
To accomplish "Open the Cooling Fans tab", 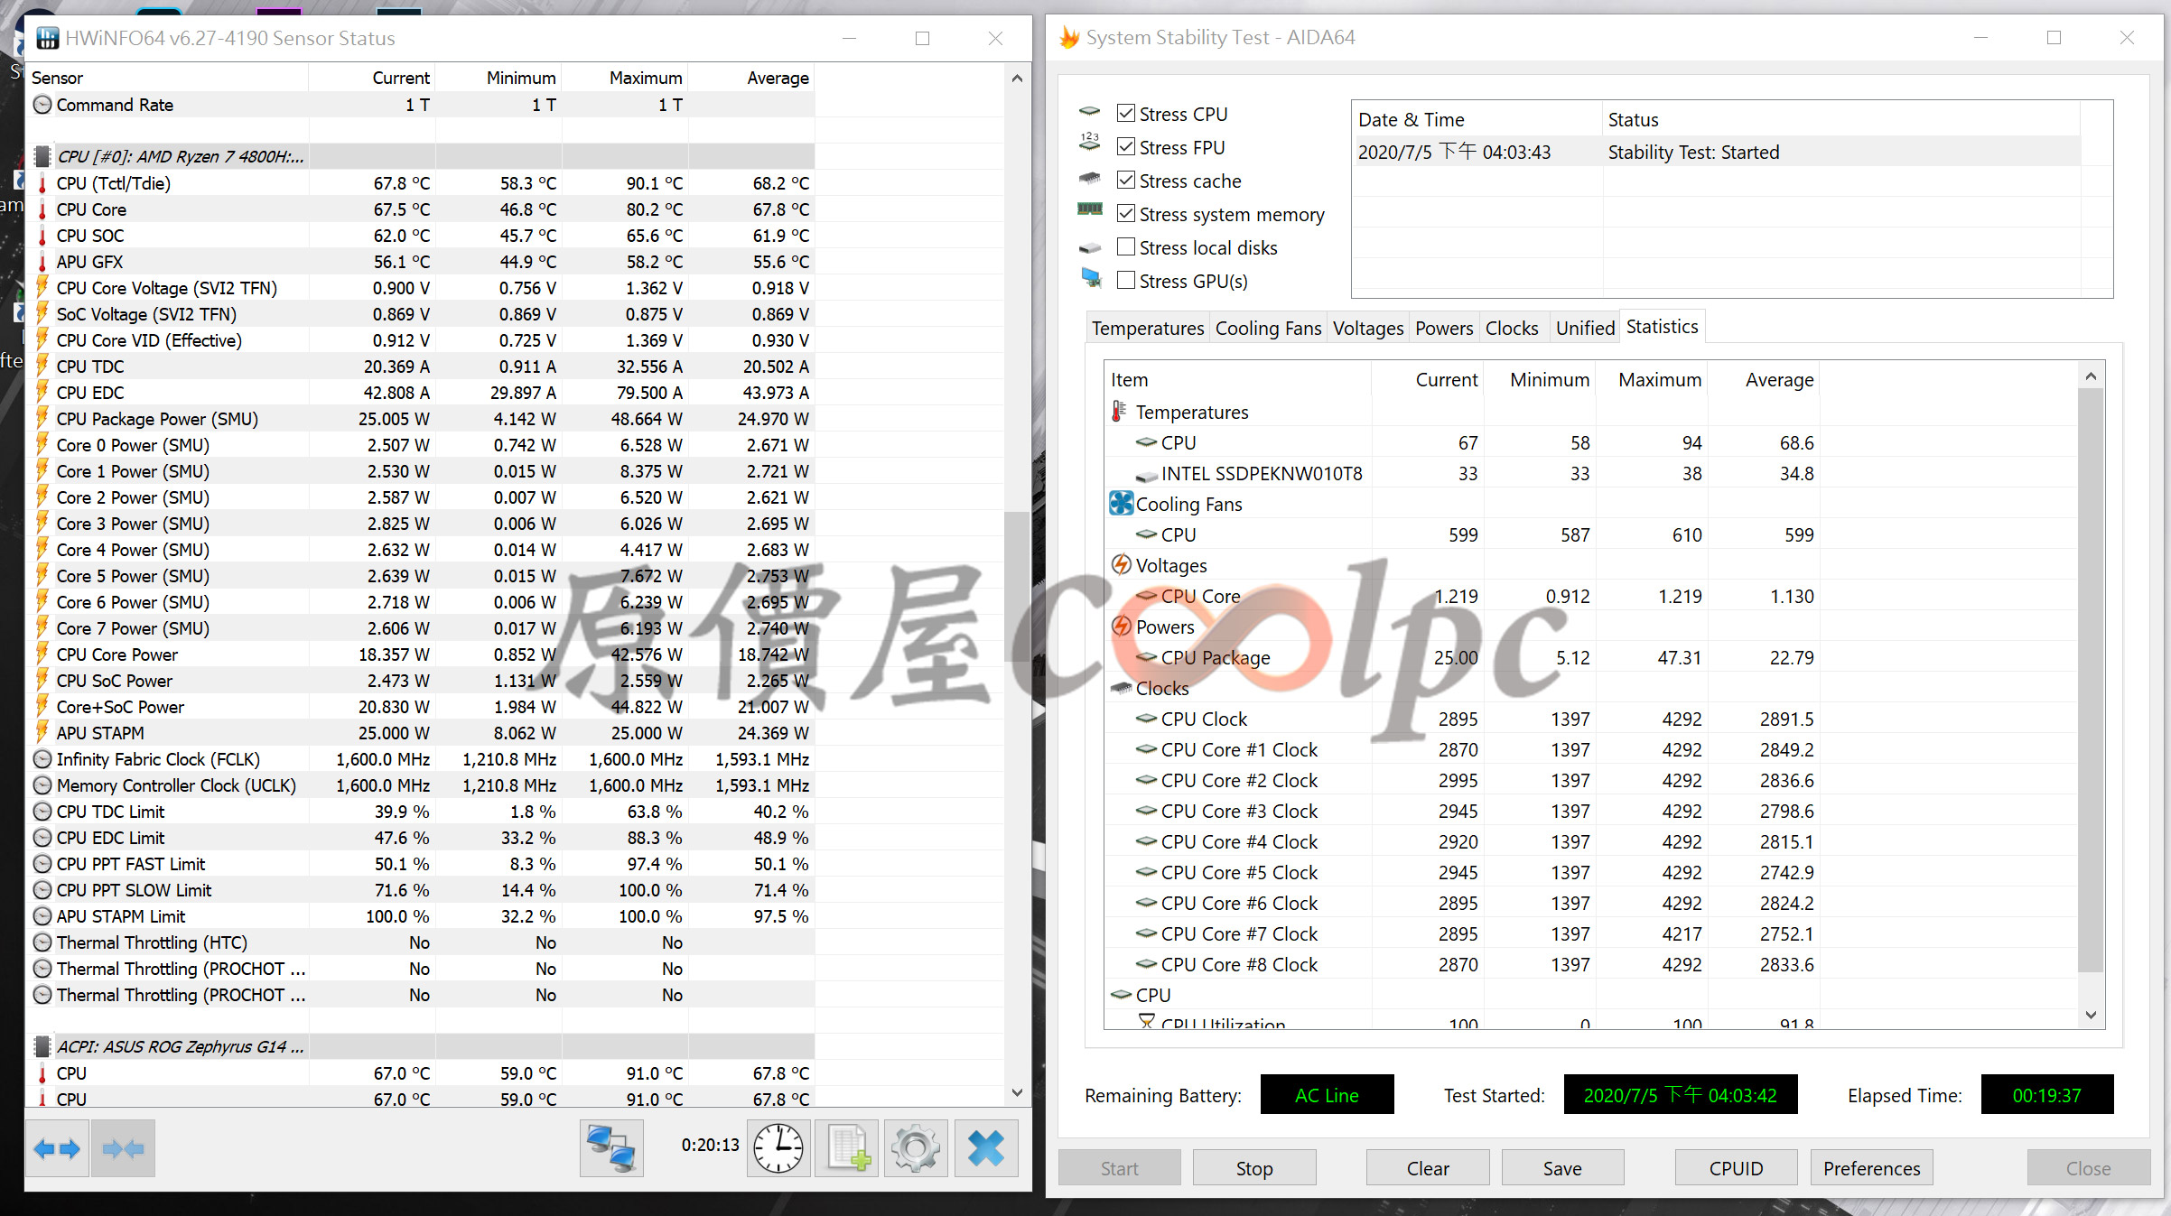I will (1268, 328).
